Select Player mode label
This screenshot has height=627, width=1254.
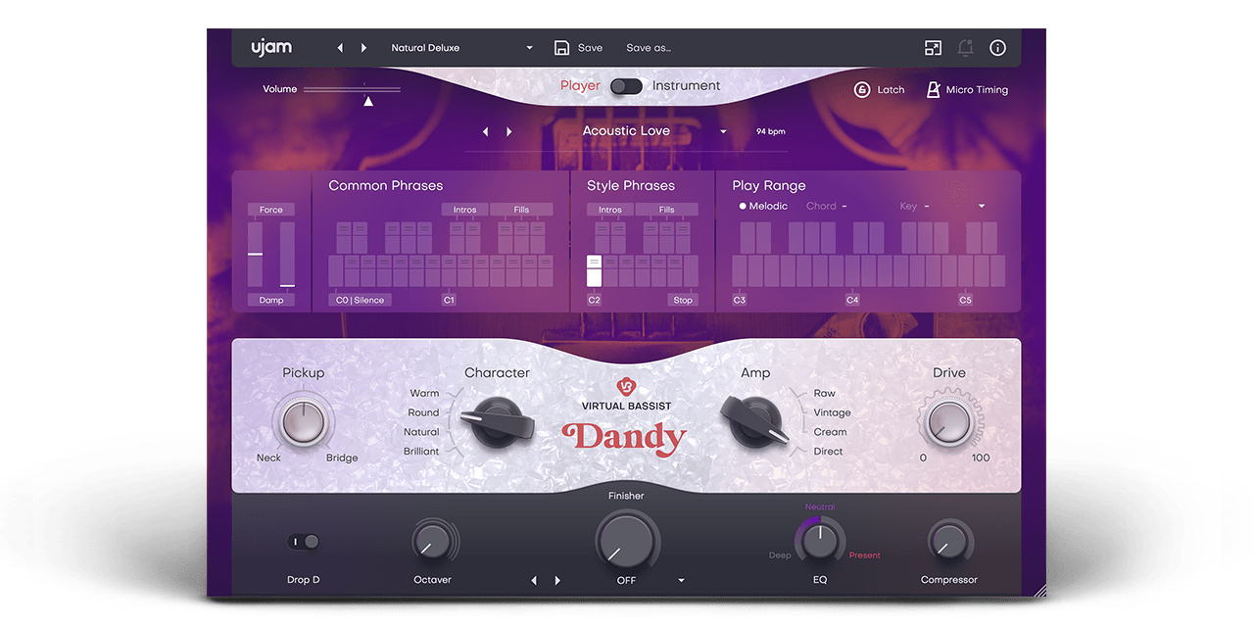(580, 86)
